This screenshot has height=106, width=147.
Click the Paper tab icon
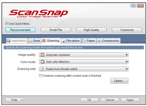(83, 41)
